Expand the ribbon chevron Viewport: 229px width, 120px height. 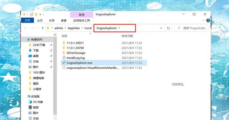click(x=203, y=20)
